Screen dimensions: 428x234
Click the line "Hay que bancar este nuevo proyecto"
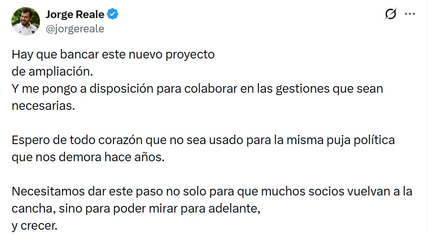point(113,54)
